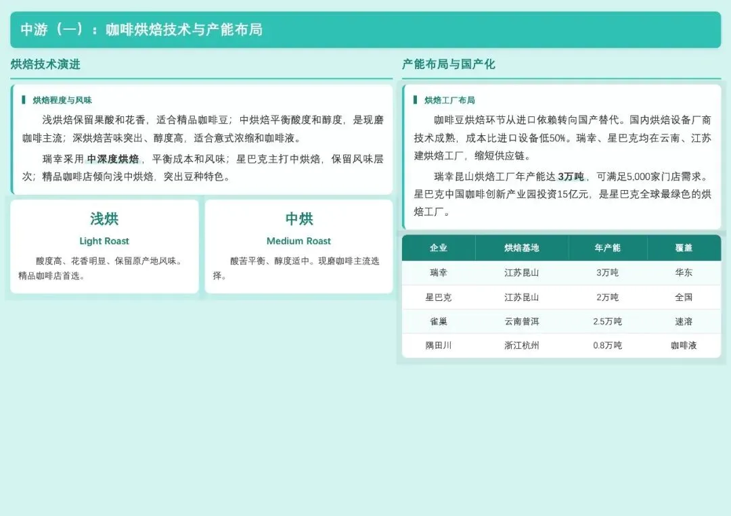The image size is (731, 516).
Task: Select the 江苏昆山 cell in the 星巴克 row
Action: pos(522,297)
